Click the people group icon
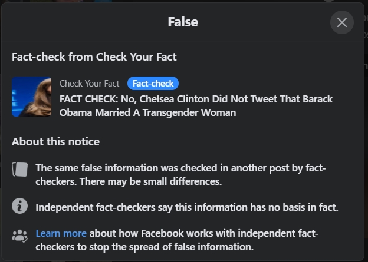Screen dimensions: 368x262 point(19,236)
